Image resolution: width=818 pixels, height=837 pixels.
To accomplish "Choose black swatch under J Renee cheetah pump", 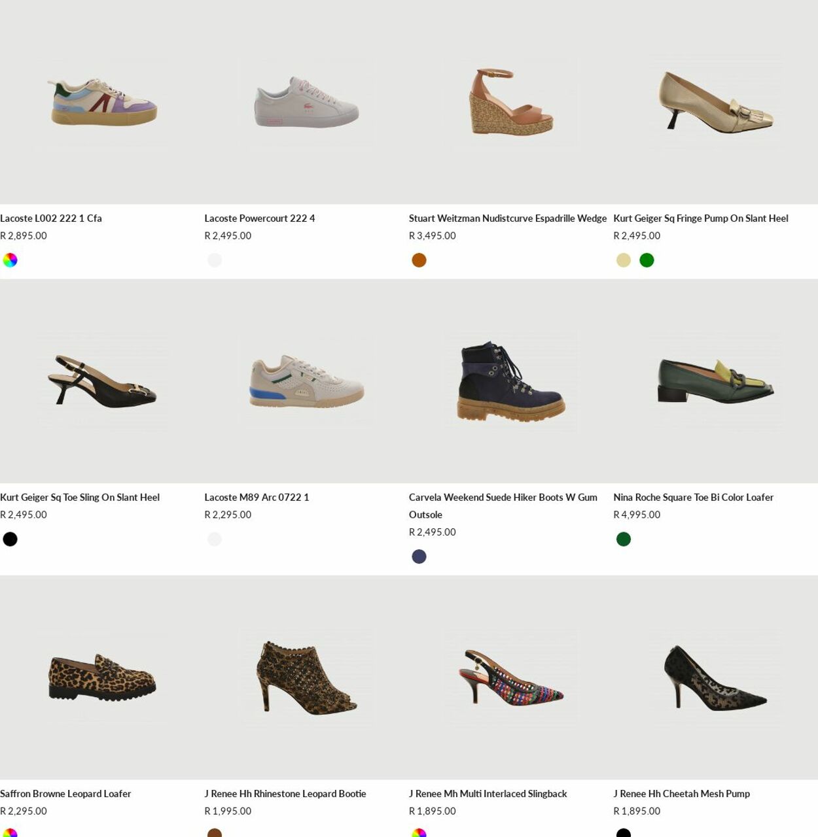I will pos(624,833).
